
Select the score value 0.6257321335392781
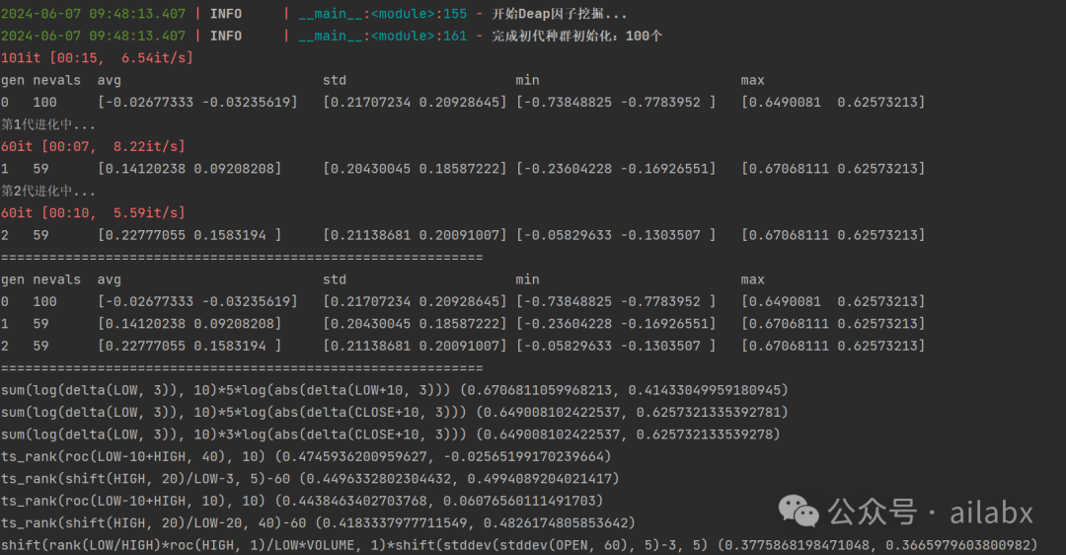pos(708,412)
